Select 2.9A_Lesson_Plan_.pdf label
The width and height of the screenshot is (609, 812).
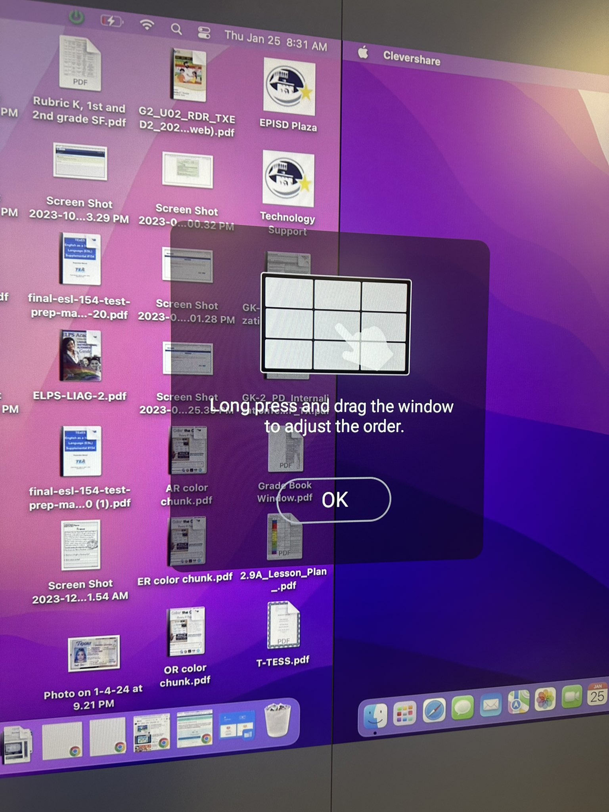pos(283,579)
